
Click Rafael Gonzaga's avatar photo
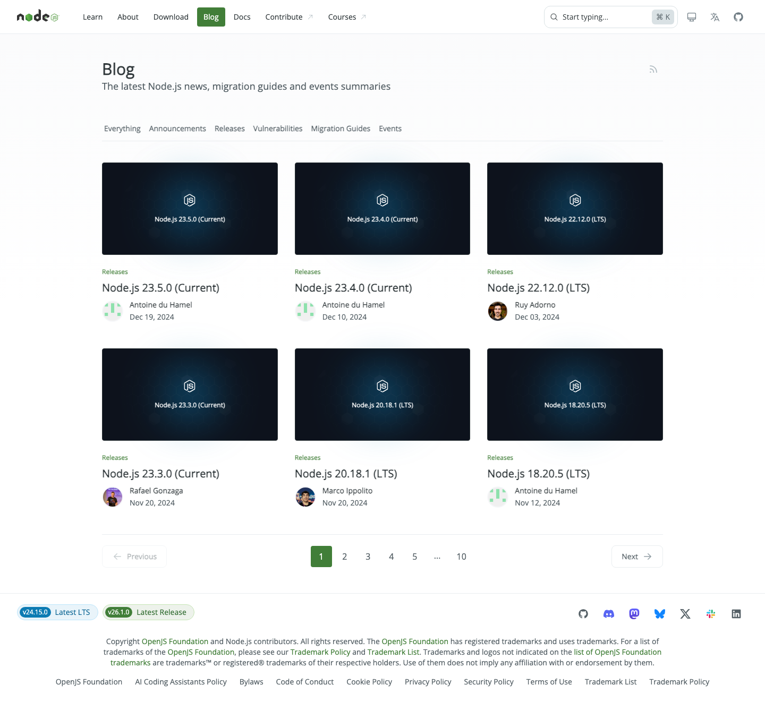113,496
